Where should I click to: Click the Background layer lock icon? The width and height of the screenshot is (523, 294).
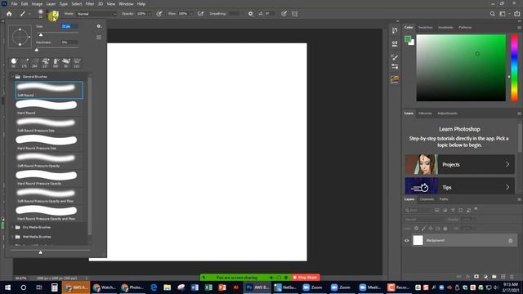click(510, 240)
